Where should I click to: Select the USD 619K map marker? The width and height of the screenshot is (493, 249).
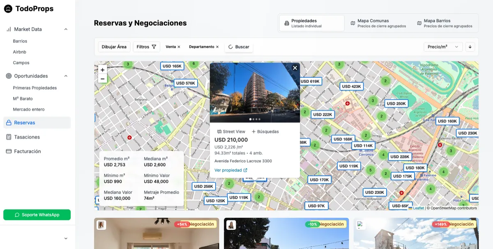pos(310,81)
